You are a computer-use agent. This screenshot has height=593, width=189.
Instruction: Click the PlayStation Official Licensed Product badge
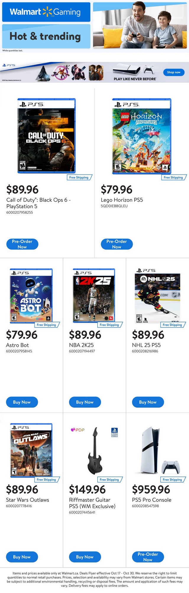pos(114,432)
